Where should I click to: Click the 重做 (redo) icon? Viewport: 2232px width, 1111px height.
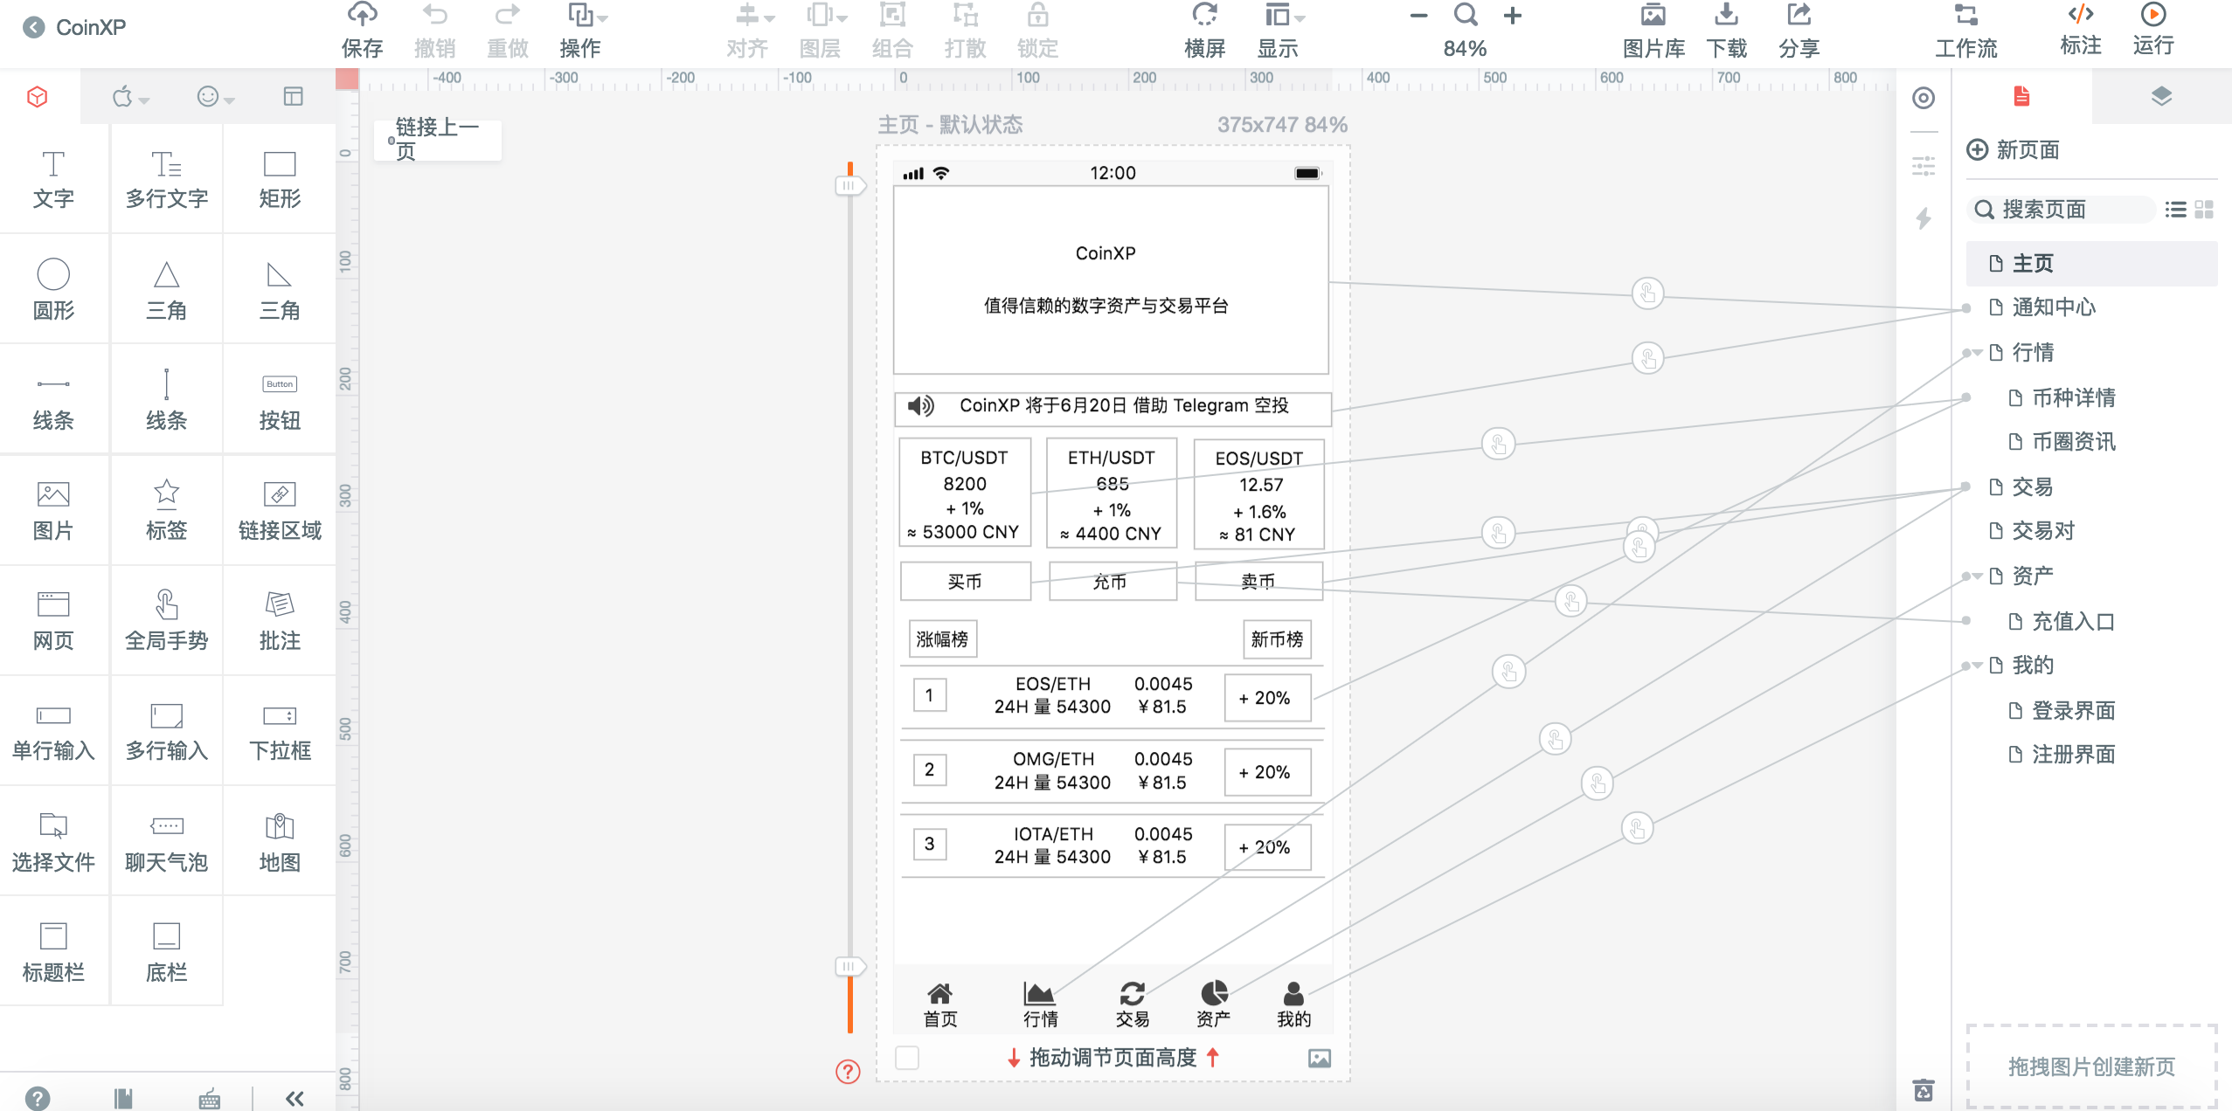coord(507,15)
